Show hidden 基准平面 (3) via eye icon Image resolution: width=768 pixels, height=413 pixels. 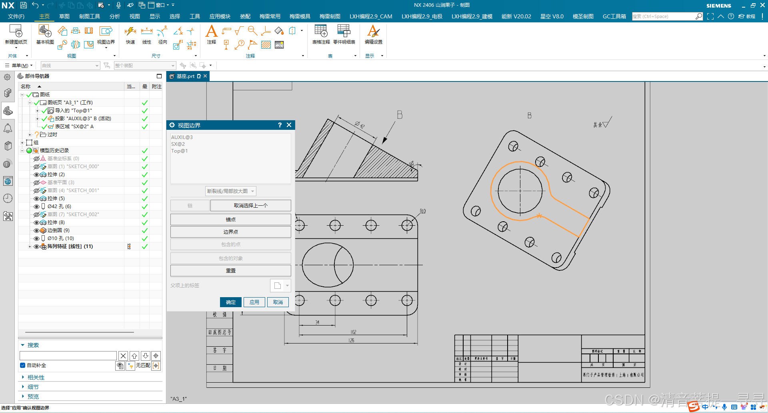[x=36, y=183]
